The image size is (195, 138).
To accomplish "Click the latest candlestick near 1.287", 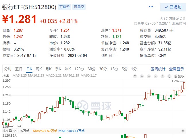I will [x=184, y=85].
